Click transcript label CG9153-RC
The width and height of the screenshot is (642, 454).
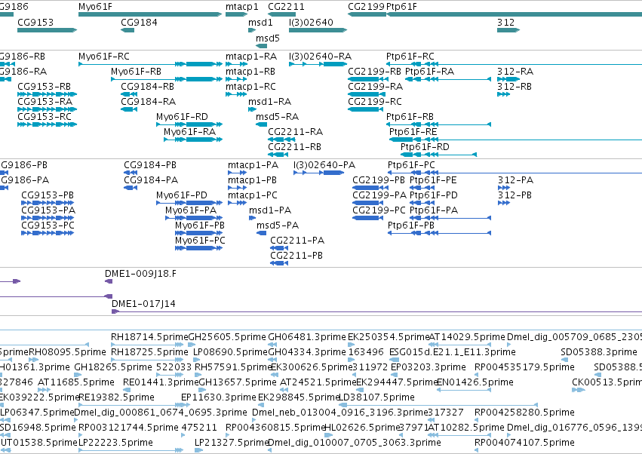[x=45, y=117]
